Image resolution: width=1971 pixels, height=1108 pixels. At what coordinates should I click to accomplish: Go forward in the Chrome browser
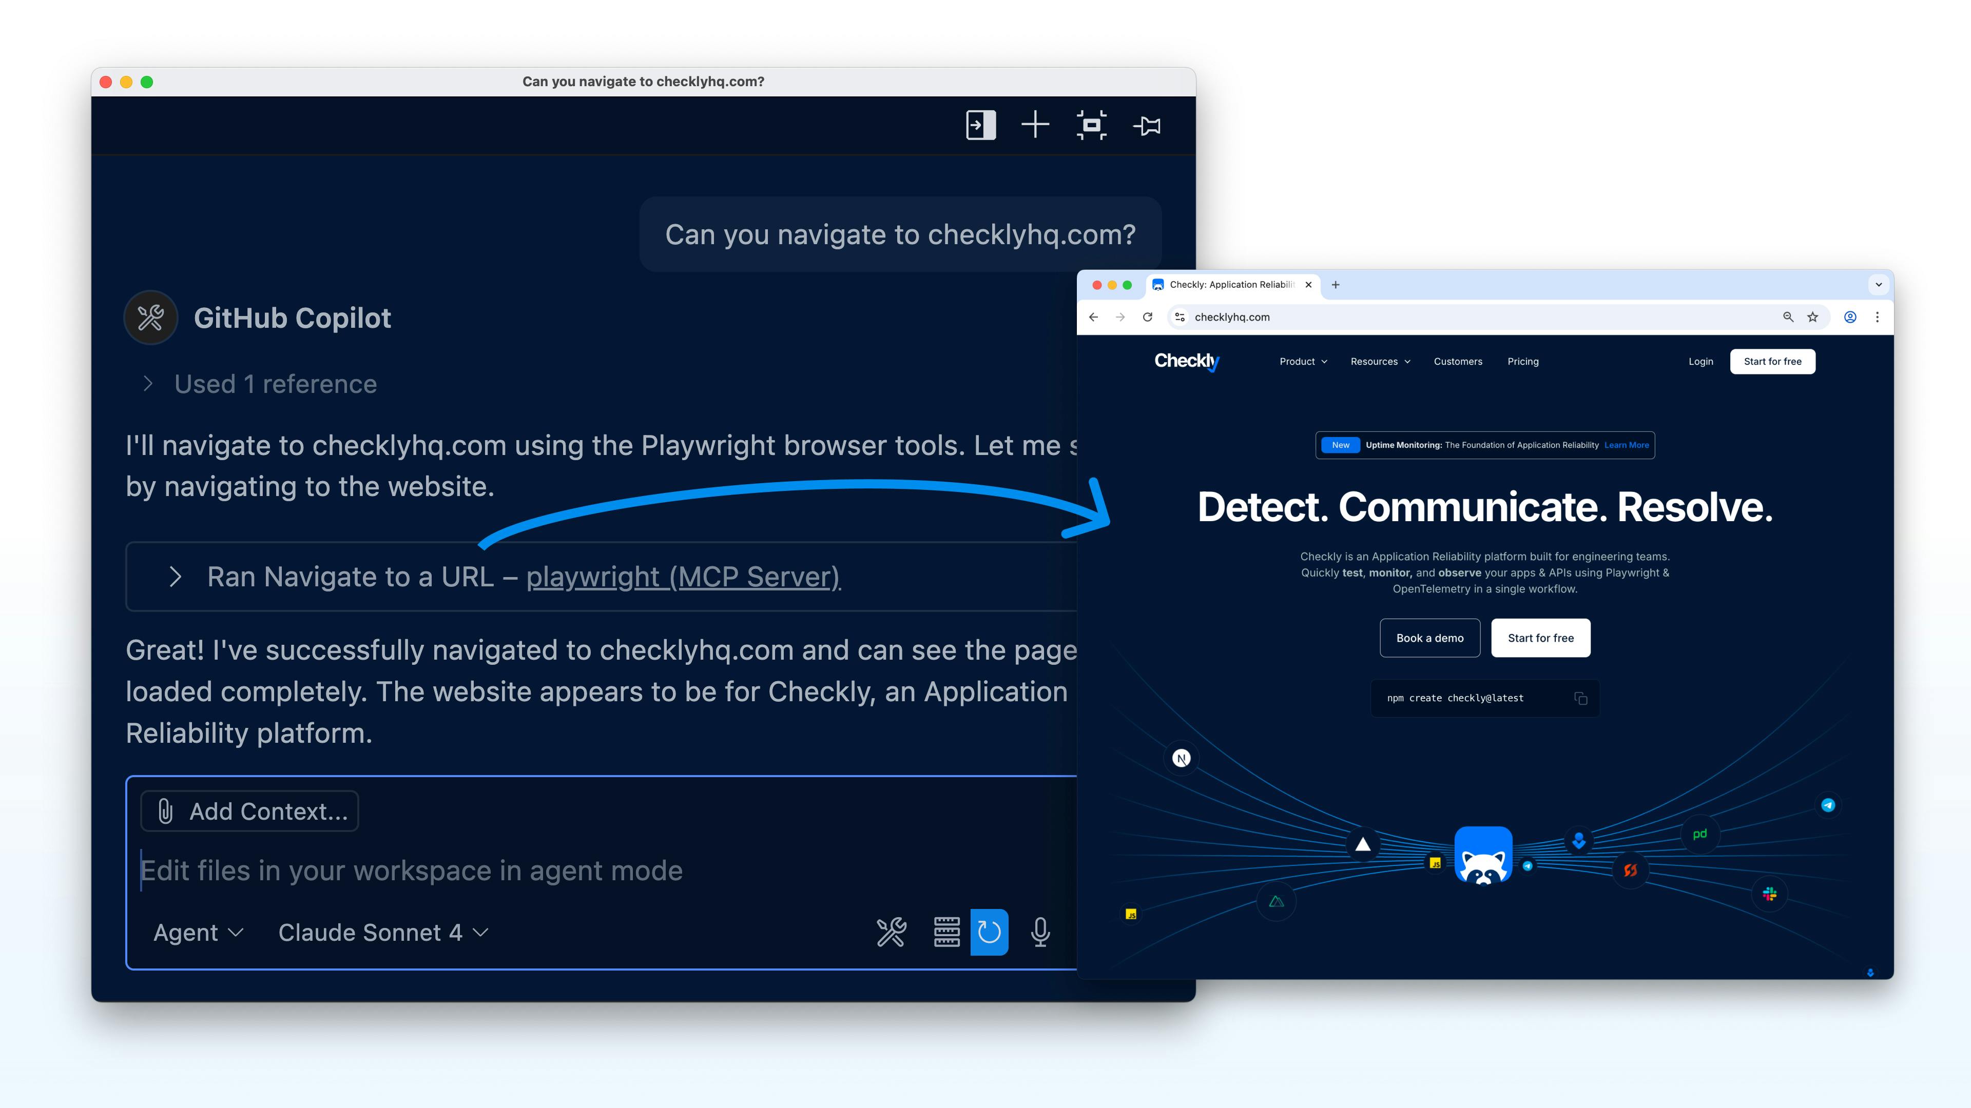click(x=1120, y=318)
